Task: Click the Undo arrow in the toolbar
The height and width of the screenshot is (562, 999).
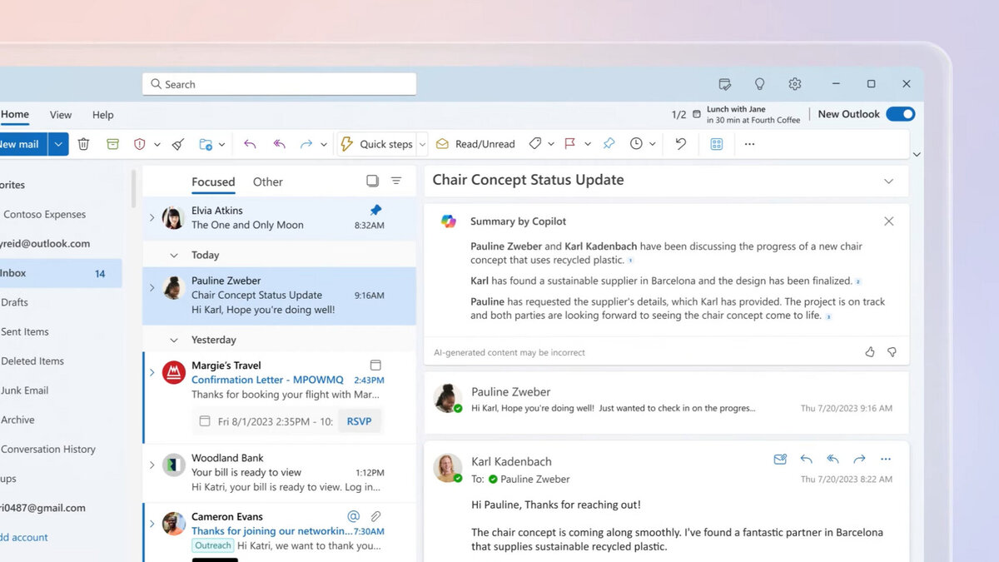Action: pos(681,144)
